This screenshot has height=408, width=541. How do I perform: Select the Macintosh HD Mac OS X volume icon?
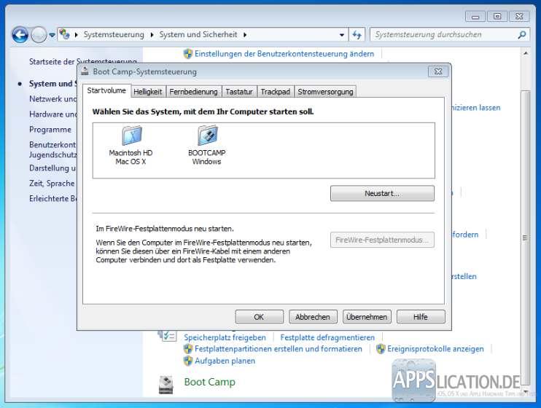coord(132,136)
